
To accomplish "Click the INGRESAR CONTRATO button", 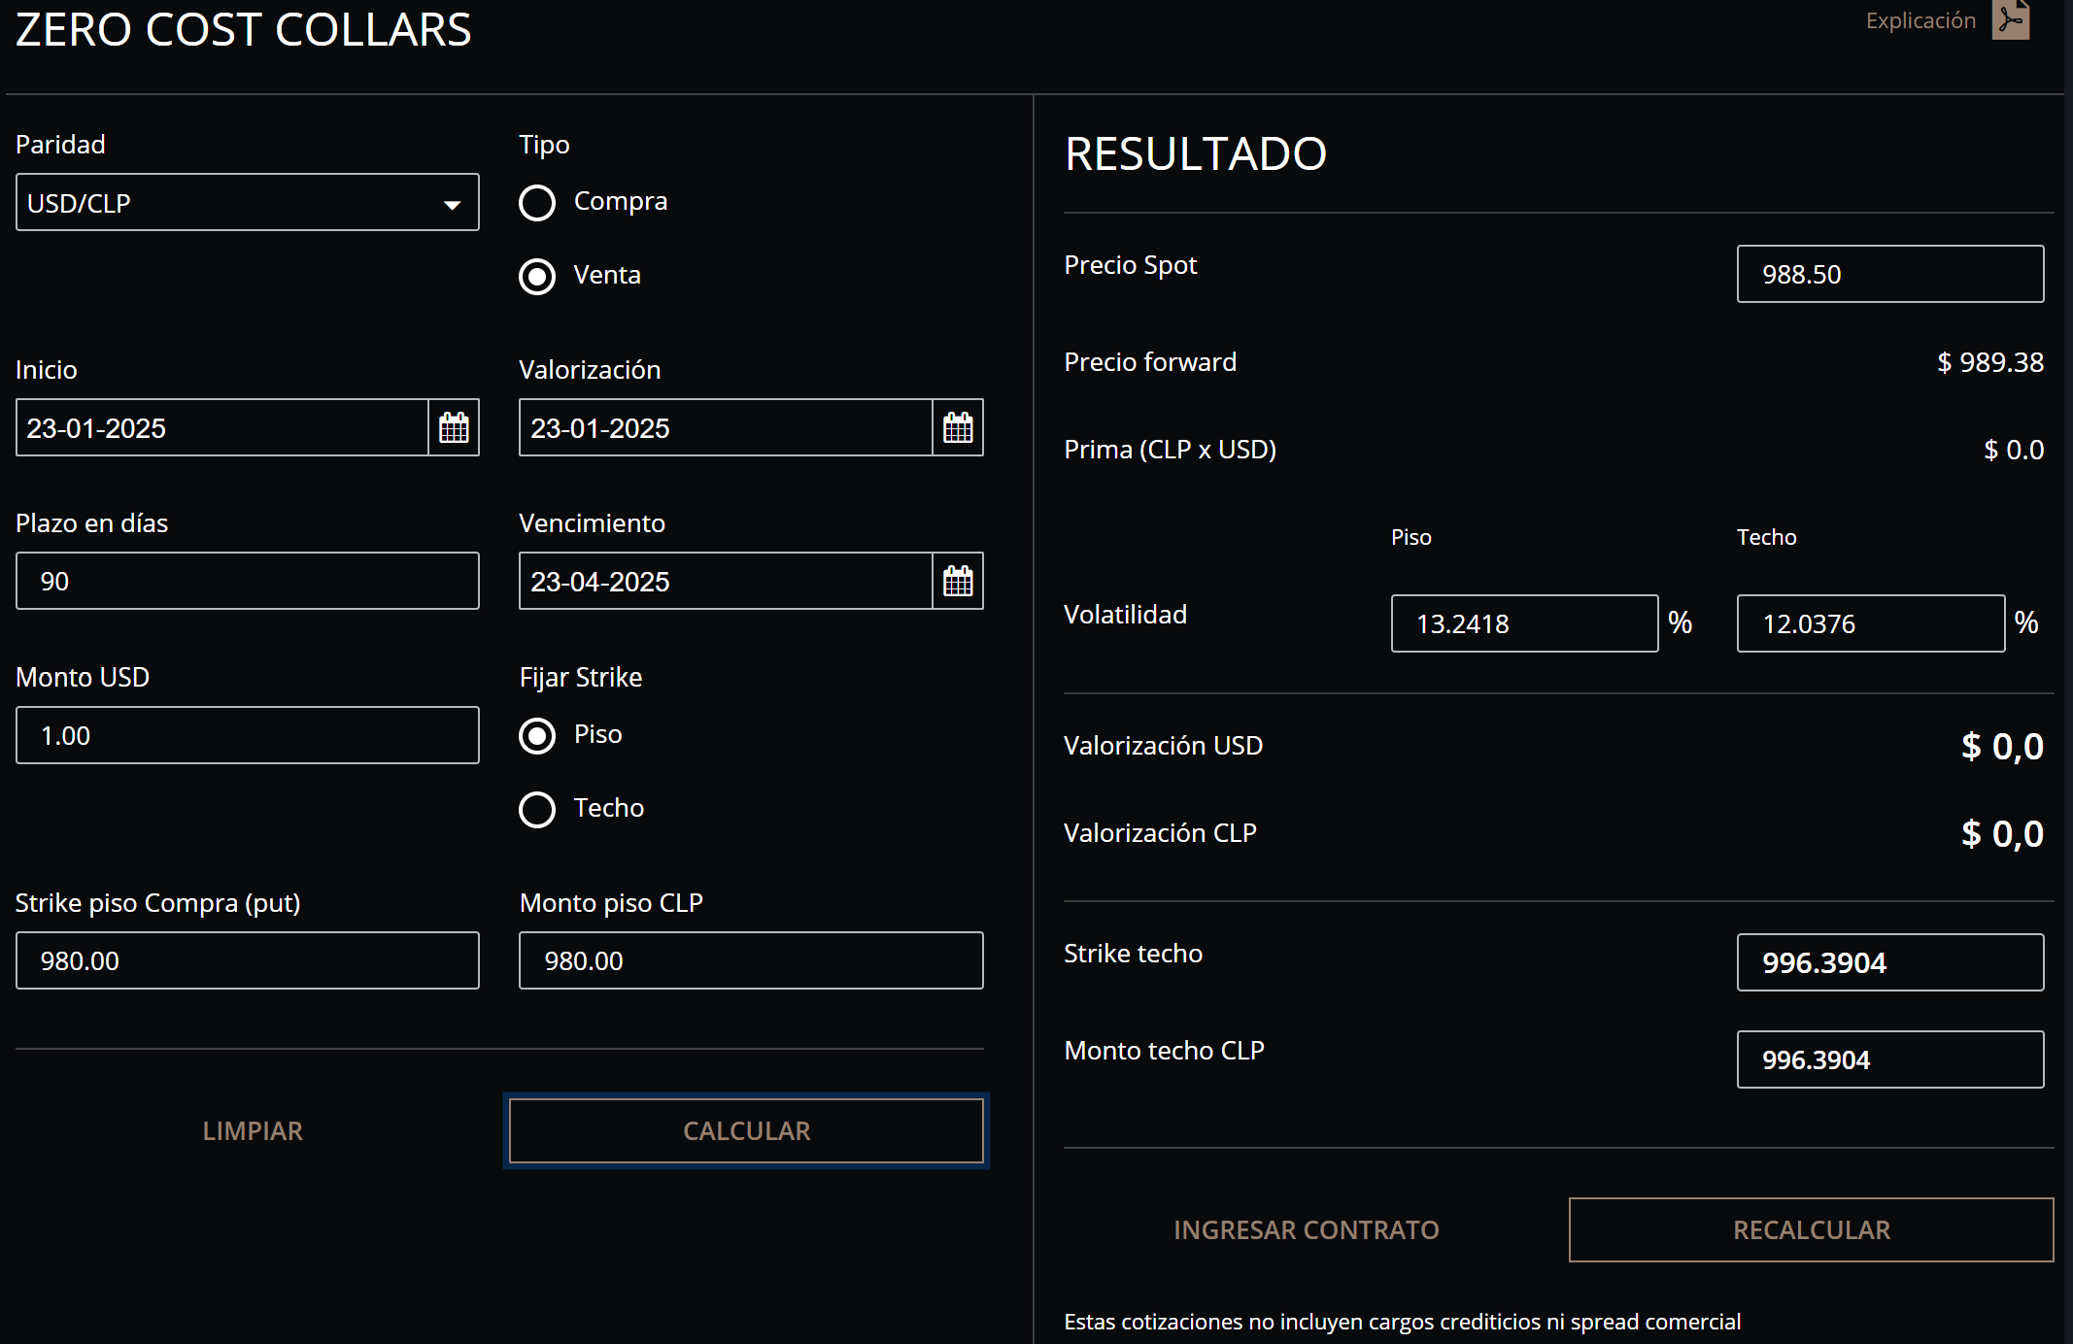I will [x=1307, y=1229].
